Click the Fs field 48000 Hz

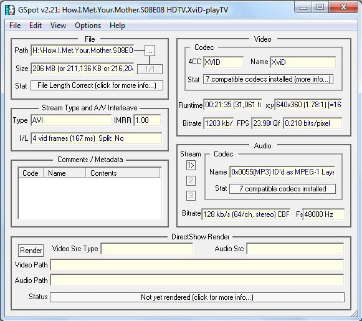click(323, 214)
